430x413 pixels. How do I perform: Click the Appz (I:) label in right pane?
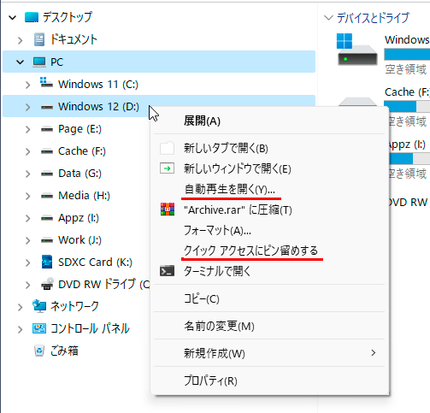(408, 145)
